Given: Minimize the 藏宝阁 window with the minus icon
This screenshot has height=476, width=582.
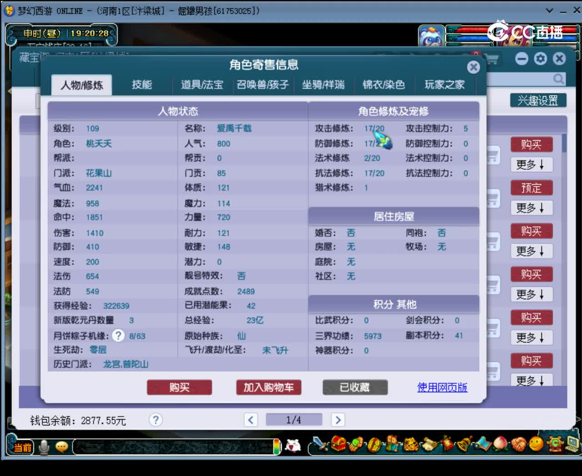Looking at the screenshot, I should coord(522,59).
